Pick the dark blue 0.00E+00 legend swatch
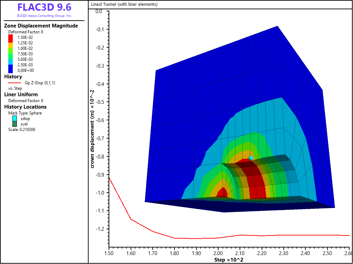The width and height of the screenshot is (353, 264). point(10,70)
